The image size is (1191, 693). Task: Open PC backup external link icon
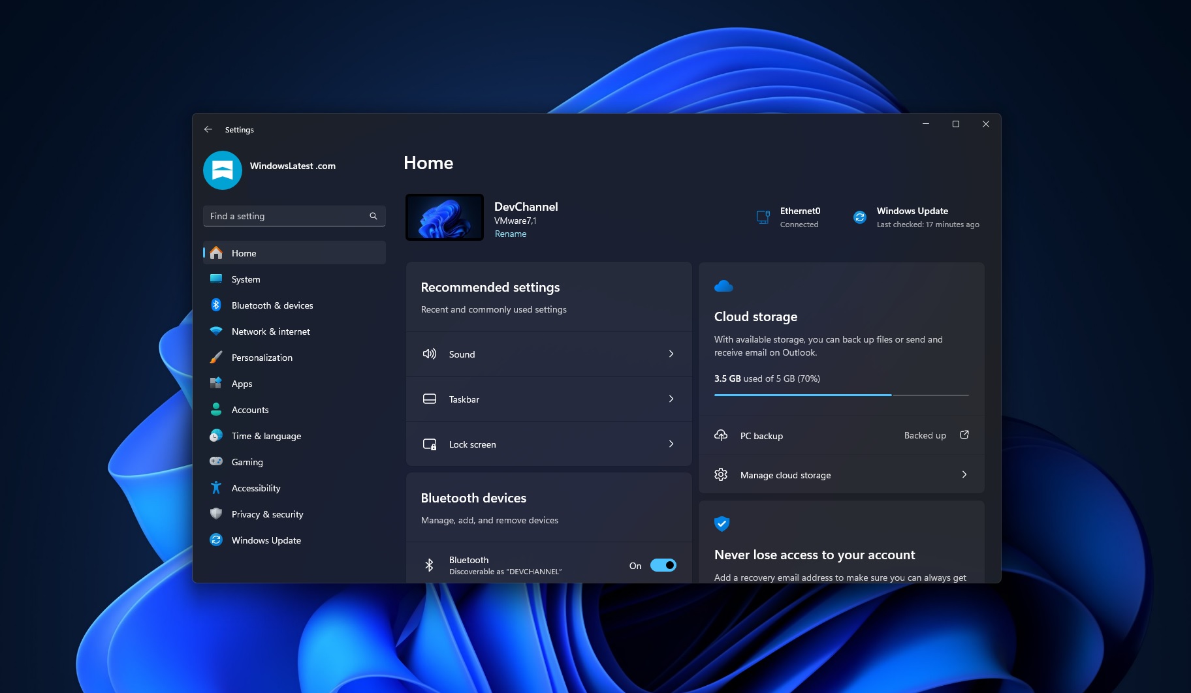pyautogui.click(x=964, y=435)
